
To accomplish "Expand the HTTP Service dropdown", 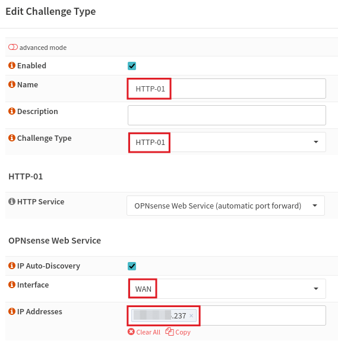I will [226, 206].
